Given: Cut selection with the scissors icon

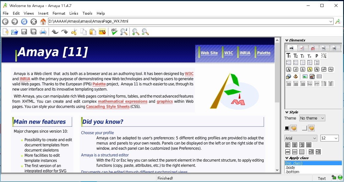Looking at the screenshot, I should tap(74, 32).
